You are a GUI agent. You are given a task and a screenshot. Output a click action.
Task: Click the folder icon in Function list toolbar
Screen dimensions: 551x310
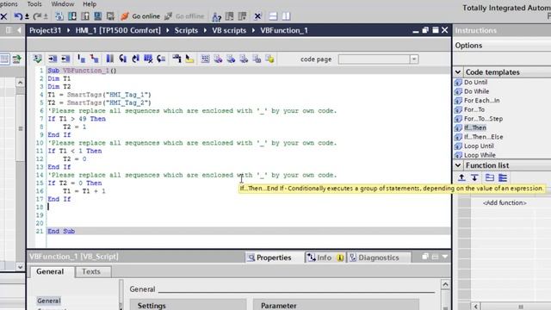pos(490,178)
